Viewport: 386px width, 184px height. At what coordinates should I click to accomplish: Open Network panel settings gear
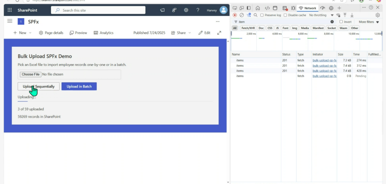[x=378, y=15]
